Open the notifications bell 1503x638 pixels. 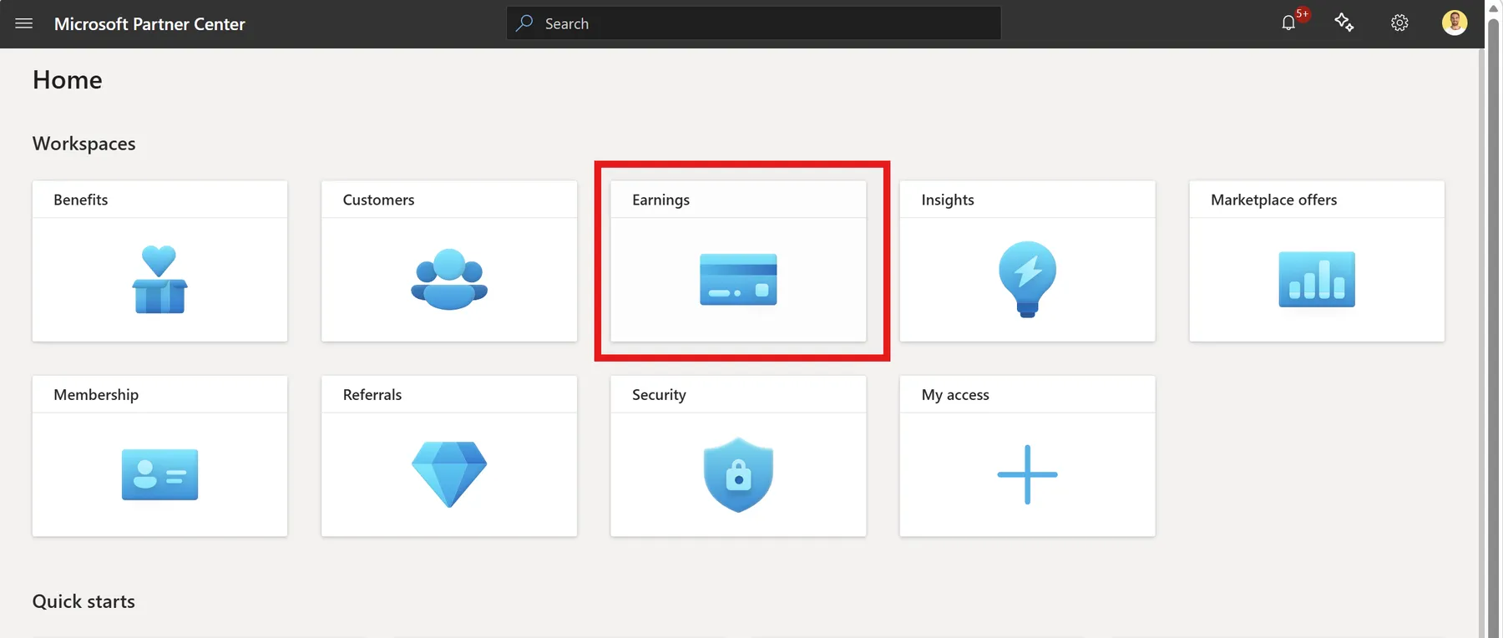coord(1288,23)
